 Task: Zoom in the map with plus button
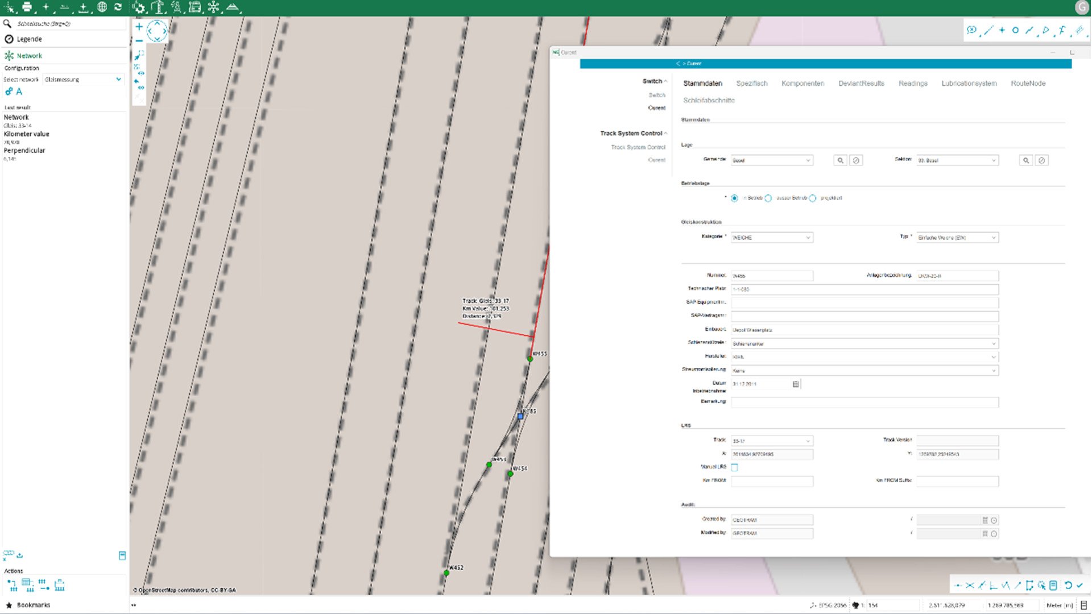[x=139, y=27]
